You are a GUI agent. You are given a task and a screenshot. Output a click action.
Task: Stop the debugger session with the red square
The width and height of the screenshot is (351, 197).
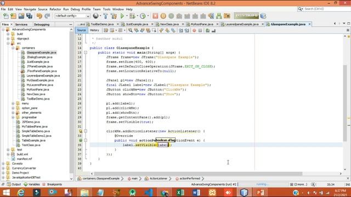155,16
